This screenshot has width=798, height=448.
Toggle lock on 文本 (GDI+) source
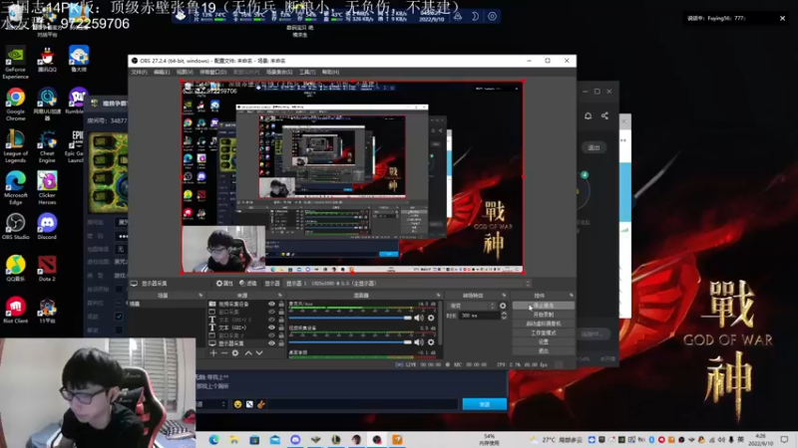pos(281,328)
